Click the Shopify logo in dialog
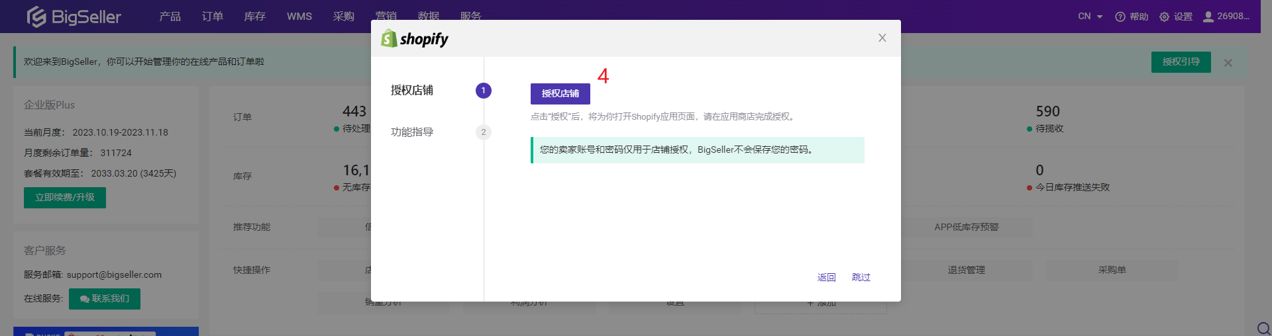The image size is (1272, 336). pyautogui.click(x=415, y=38)
